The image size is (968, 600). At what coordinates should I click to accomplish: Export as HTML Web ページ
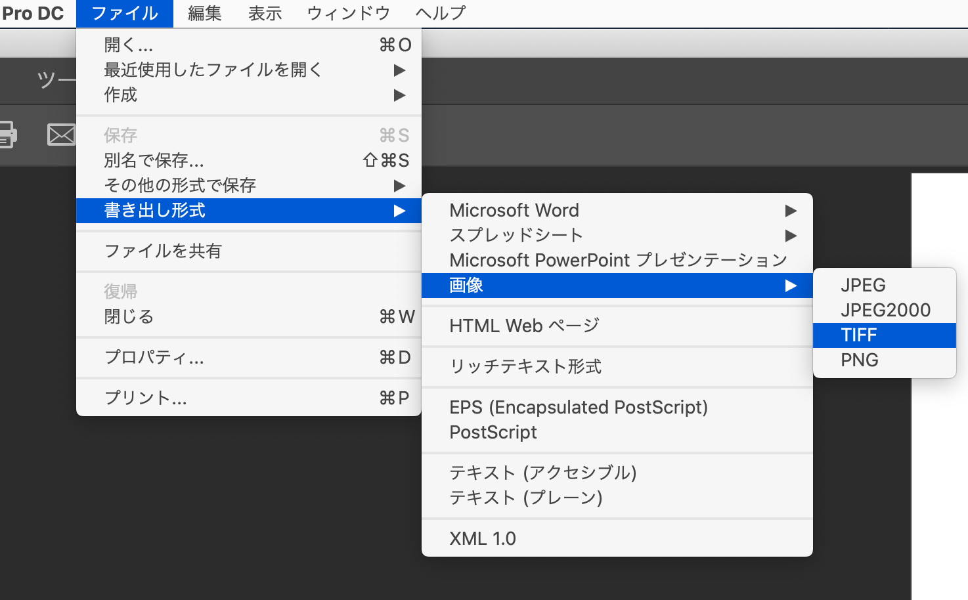617,326
